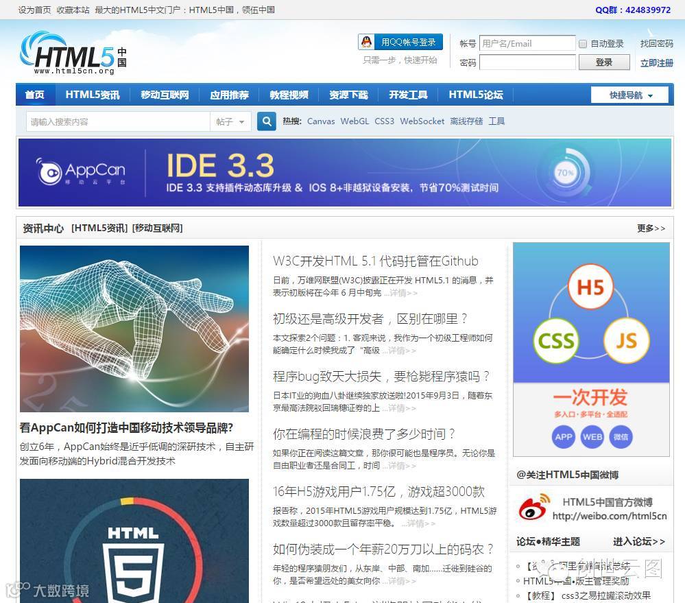This screenshot has width=685, height=603.
Task: Click the IDE 3.3 banner text
Action: [220, 165]
